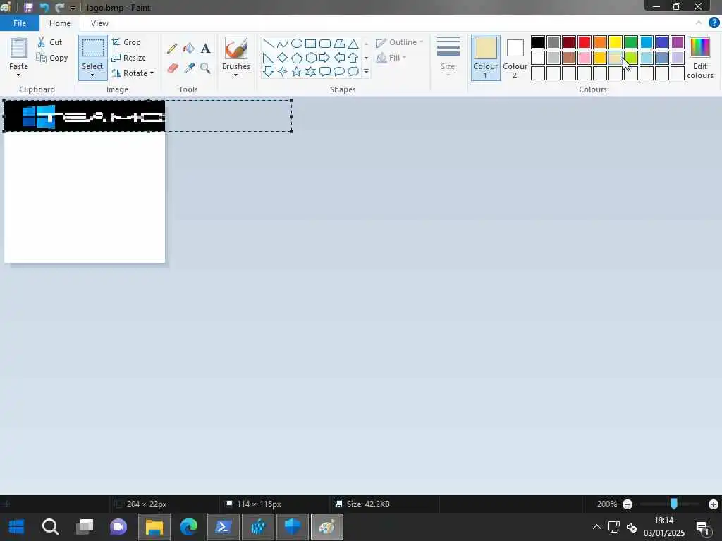Select the Oval shape
This screenshot has width=722, height=541.
coord(297,44)
